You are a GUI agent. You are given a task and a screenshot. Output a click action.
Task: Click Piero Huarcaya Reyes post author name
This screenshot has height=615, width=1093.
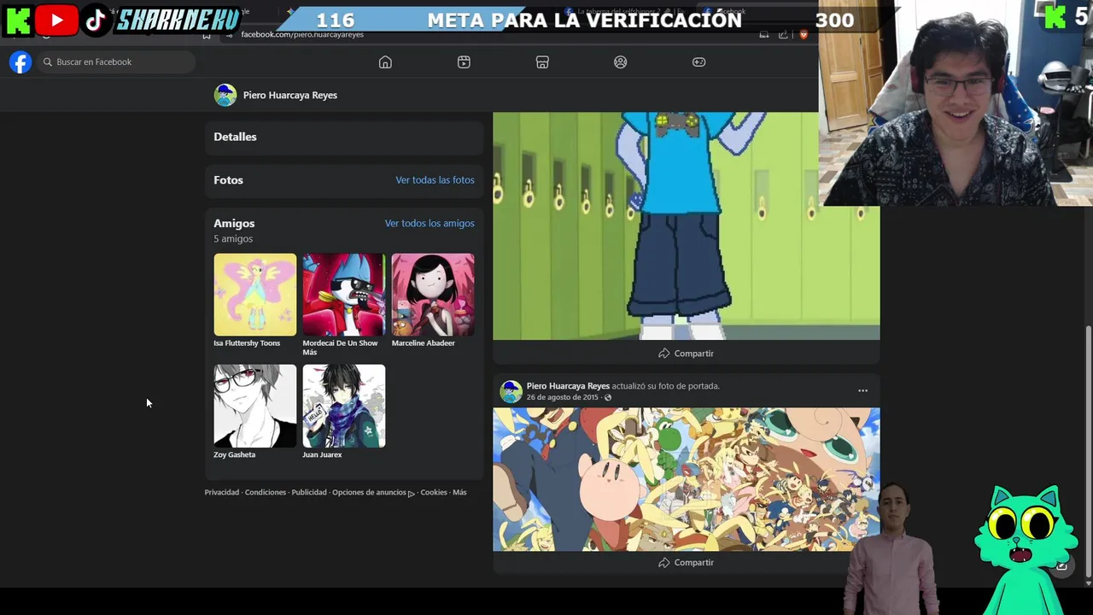[x=568, y=386]
